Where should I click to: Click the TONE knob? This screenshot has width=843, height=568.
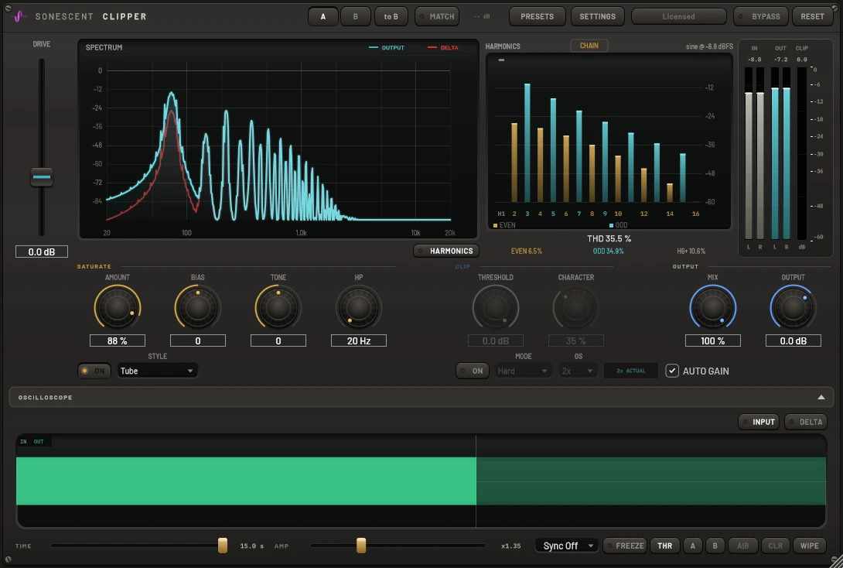click(x=278, y=308)
